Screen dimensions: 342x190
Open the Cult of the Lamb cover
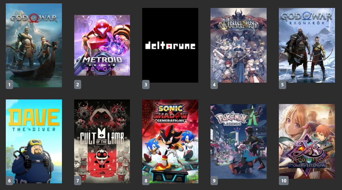[102, 141]
